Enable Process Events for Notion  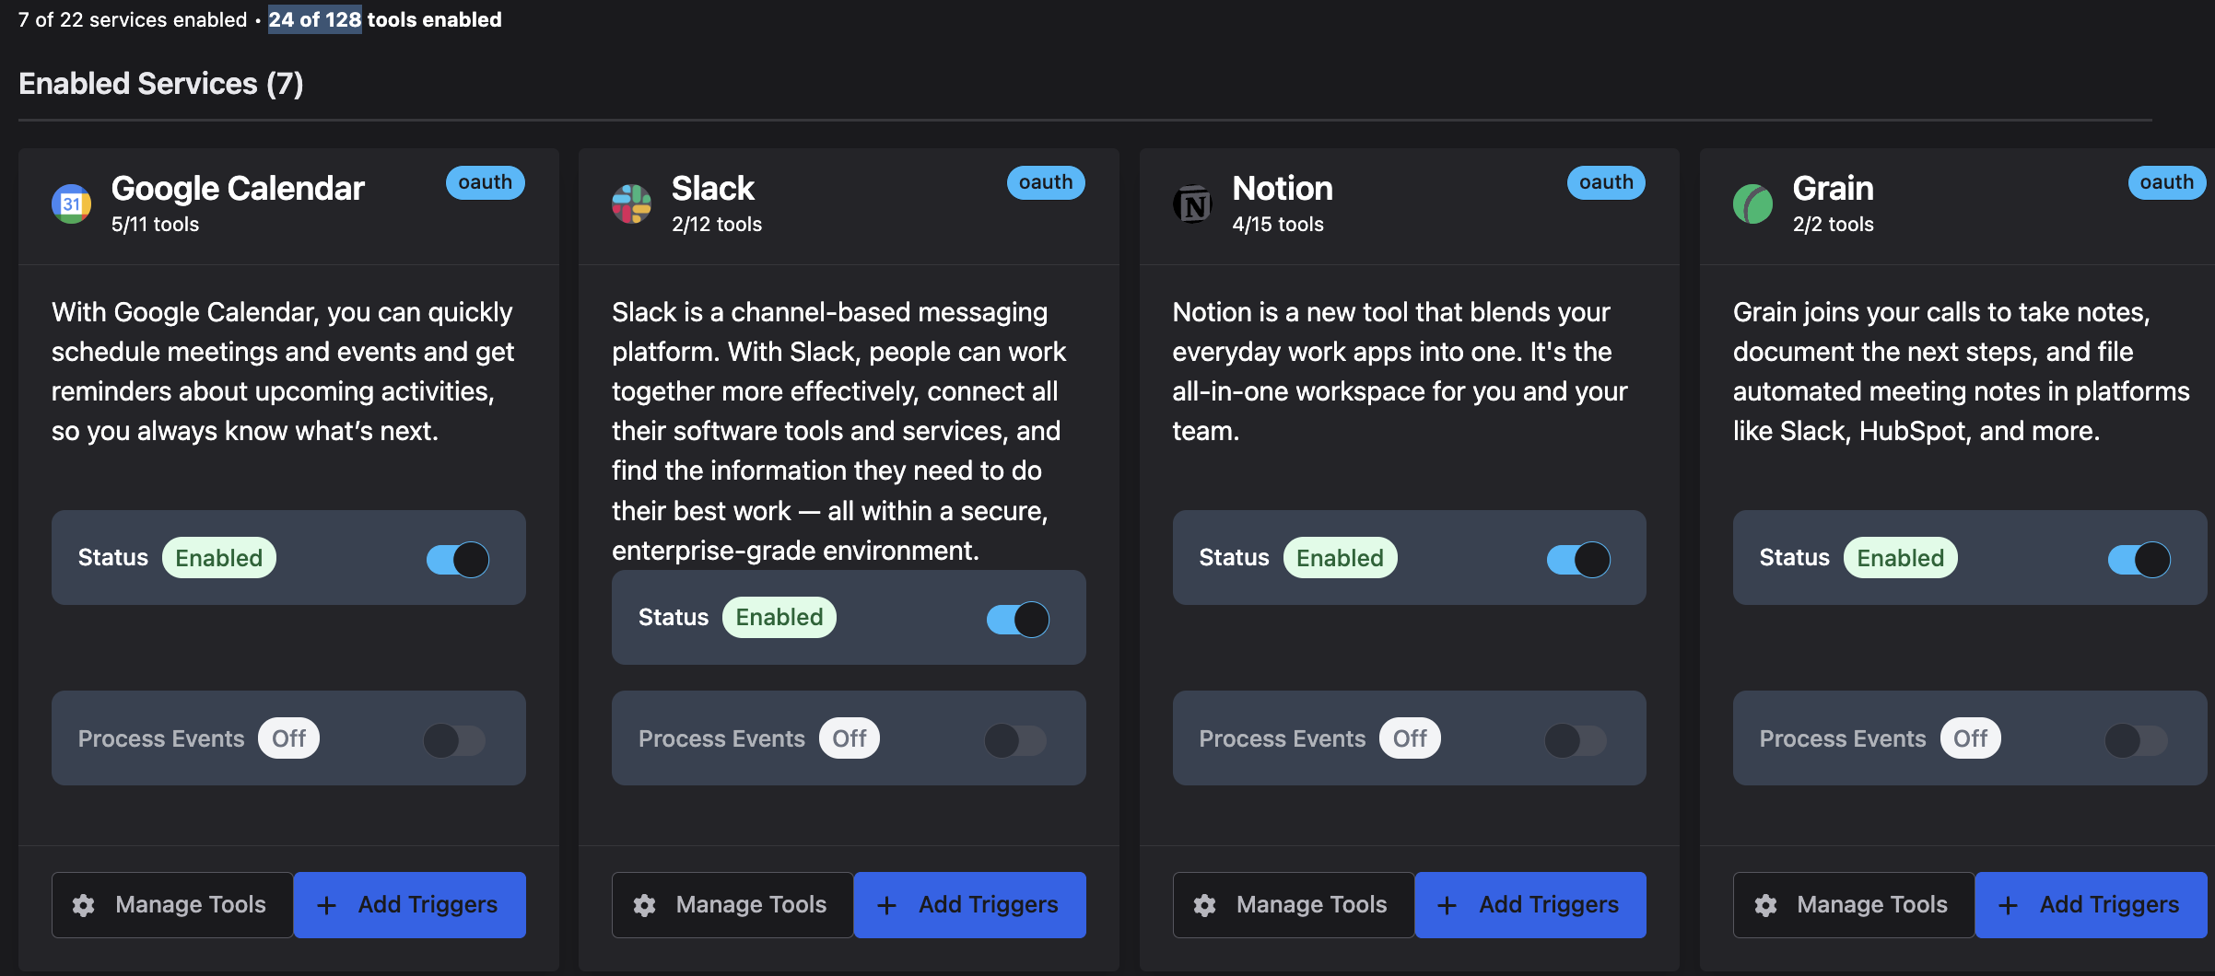tap(1576, 739)
